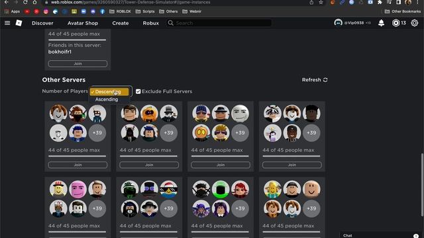Open the browser share icon
Screen dimensions: 424x238
[311, 2]
